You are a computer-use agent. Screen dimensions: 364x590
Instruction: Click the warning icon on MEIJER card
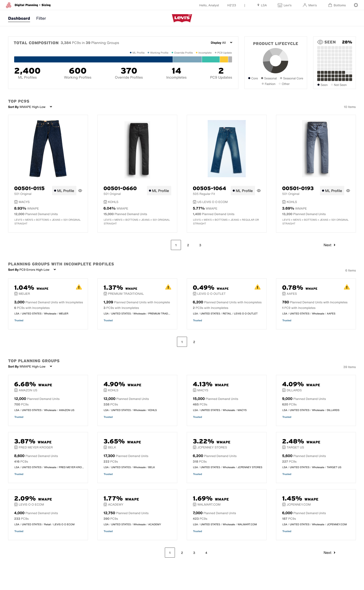(79, 287)
